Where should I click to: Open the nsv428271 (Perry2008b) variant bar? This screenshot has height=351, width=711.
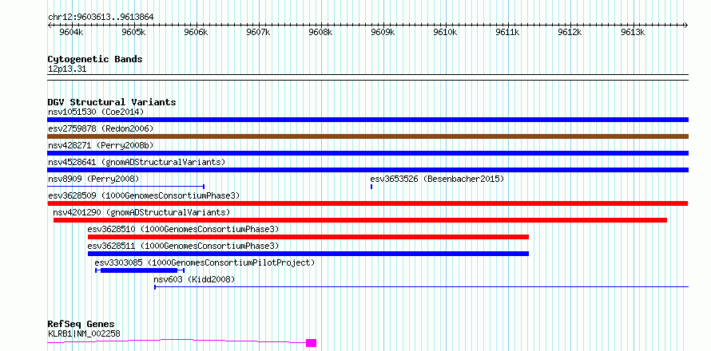[367, 153]
